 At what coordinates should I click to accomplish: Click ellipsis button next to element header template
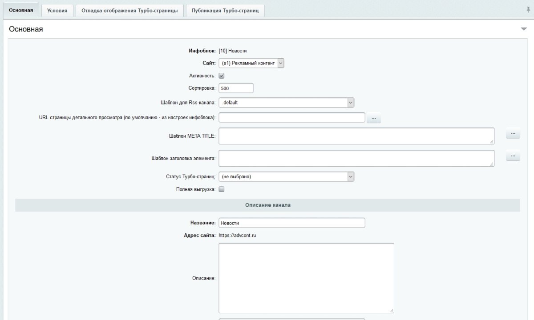tap(513, 156)
